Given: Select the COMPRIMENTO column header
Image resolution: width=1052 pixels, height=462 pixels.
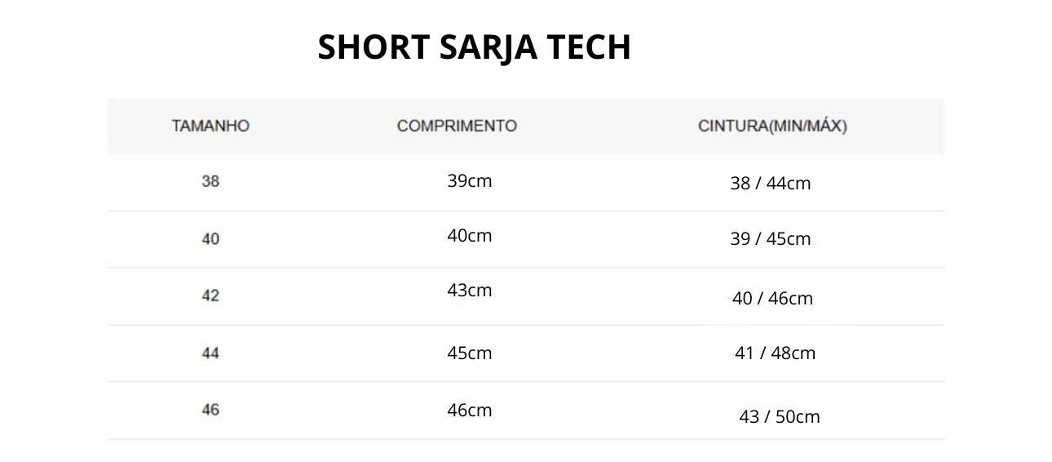Looking at the screenshot, I should point(457,127).
